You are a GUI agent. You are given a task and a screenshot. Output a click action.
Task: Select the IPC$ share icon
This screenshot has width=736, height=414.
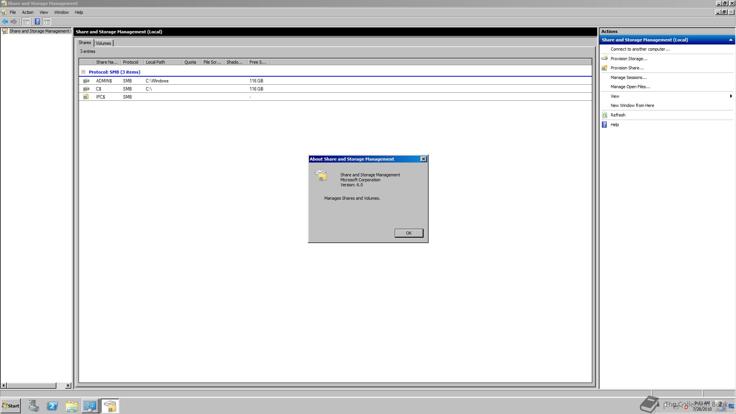pyautogui.click(x=86, y=97)
